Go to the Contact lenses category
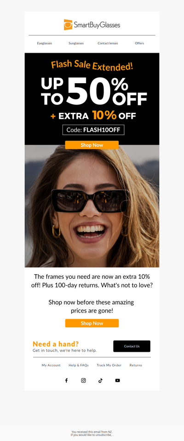Image resolution: width=184 pixels, height=441 pixels. click(108, 43)
